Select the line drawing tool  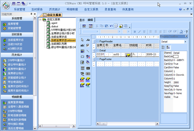[88, 51]
